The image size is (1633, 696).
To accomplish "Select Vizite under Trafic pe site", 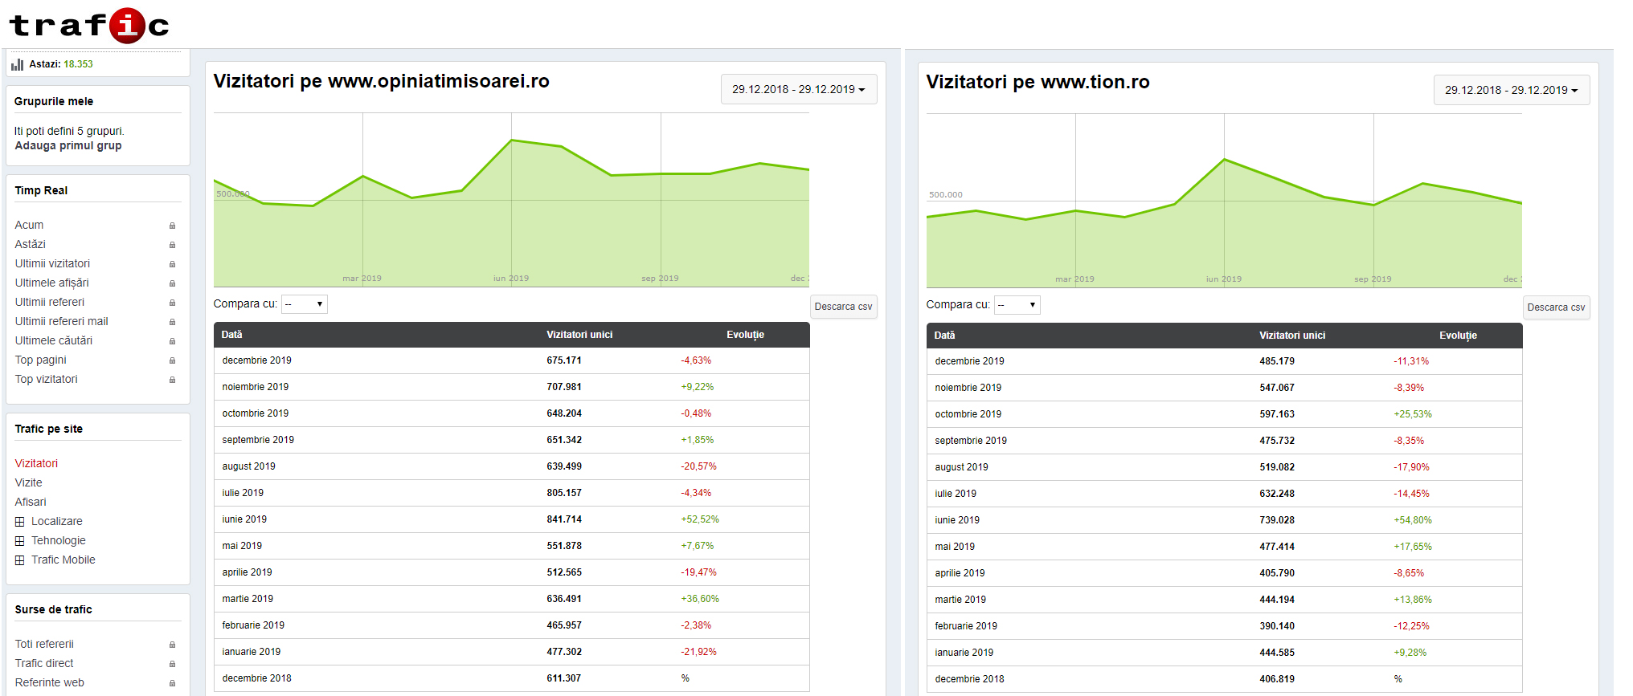I will tap(28, 482).
